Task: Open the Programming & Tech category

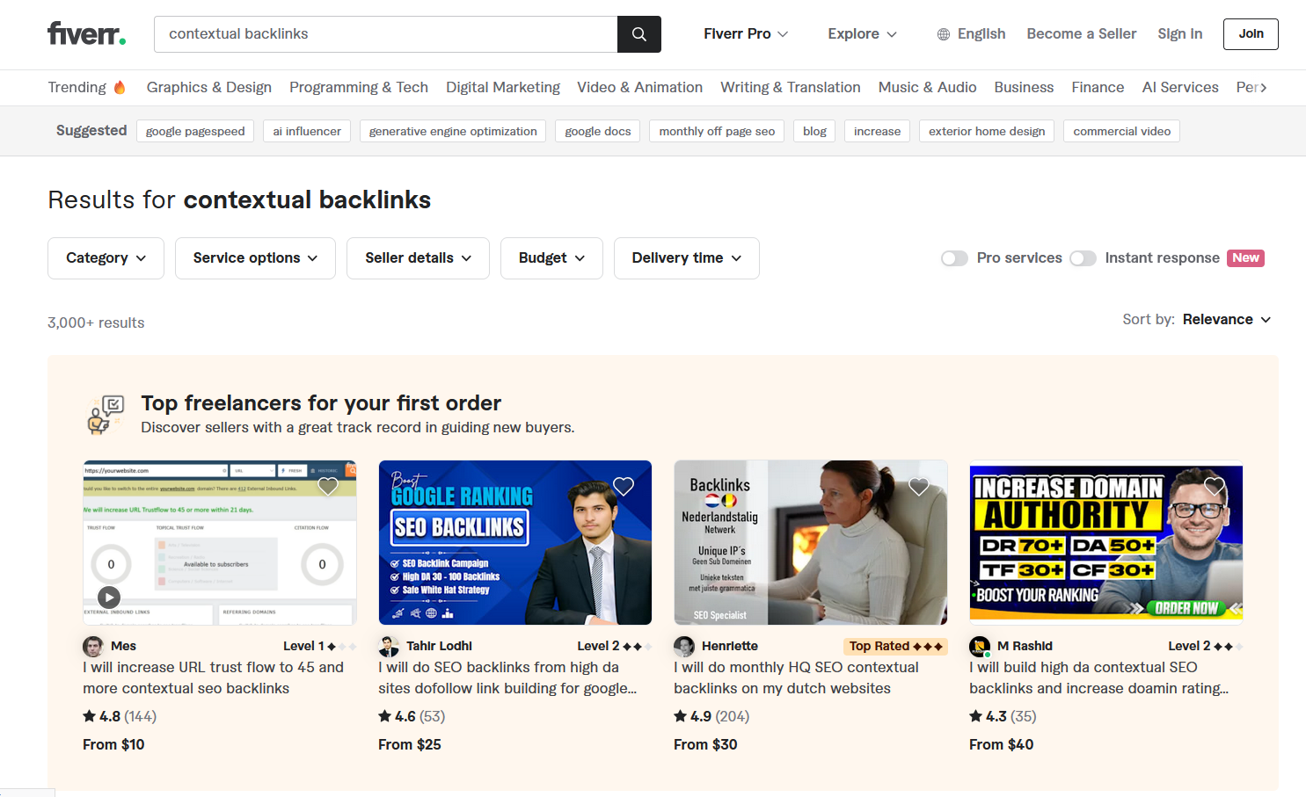Action: (359, 87)
